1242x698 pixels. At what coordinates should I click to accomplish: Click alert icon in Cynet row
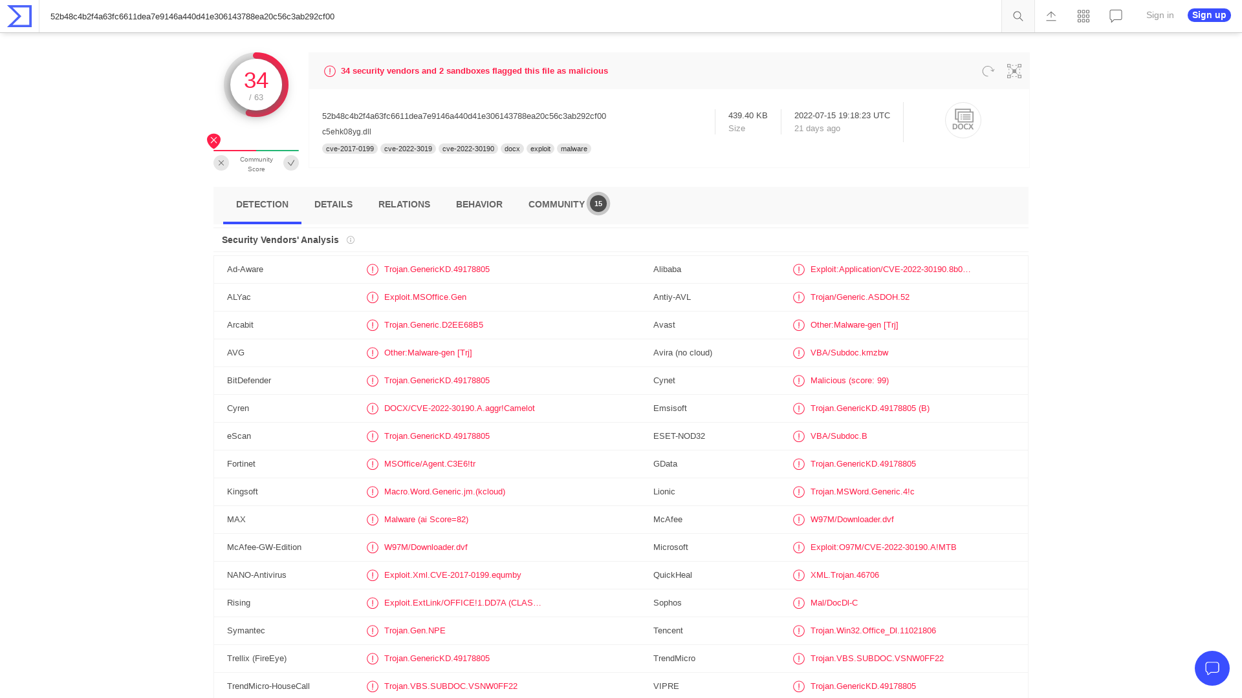tap(799, 381)
